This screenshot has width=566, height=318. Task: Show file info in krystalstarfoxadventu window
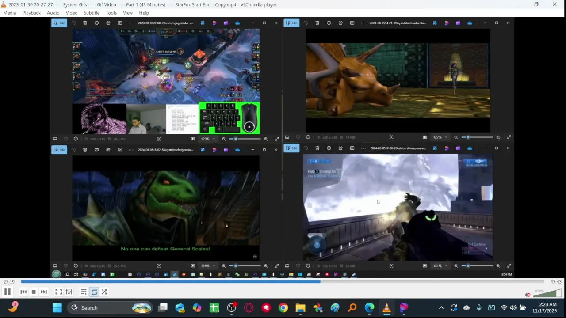[308, 137]
